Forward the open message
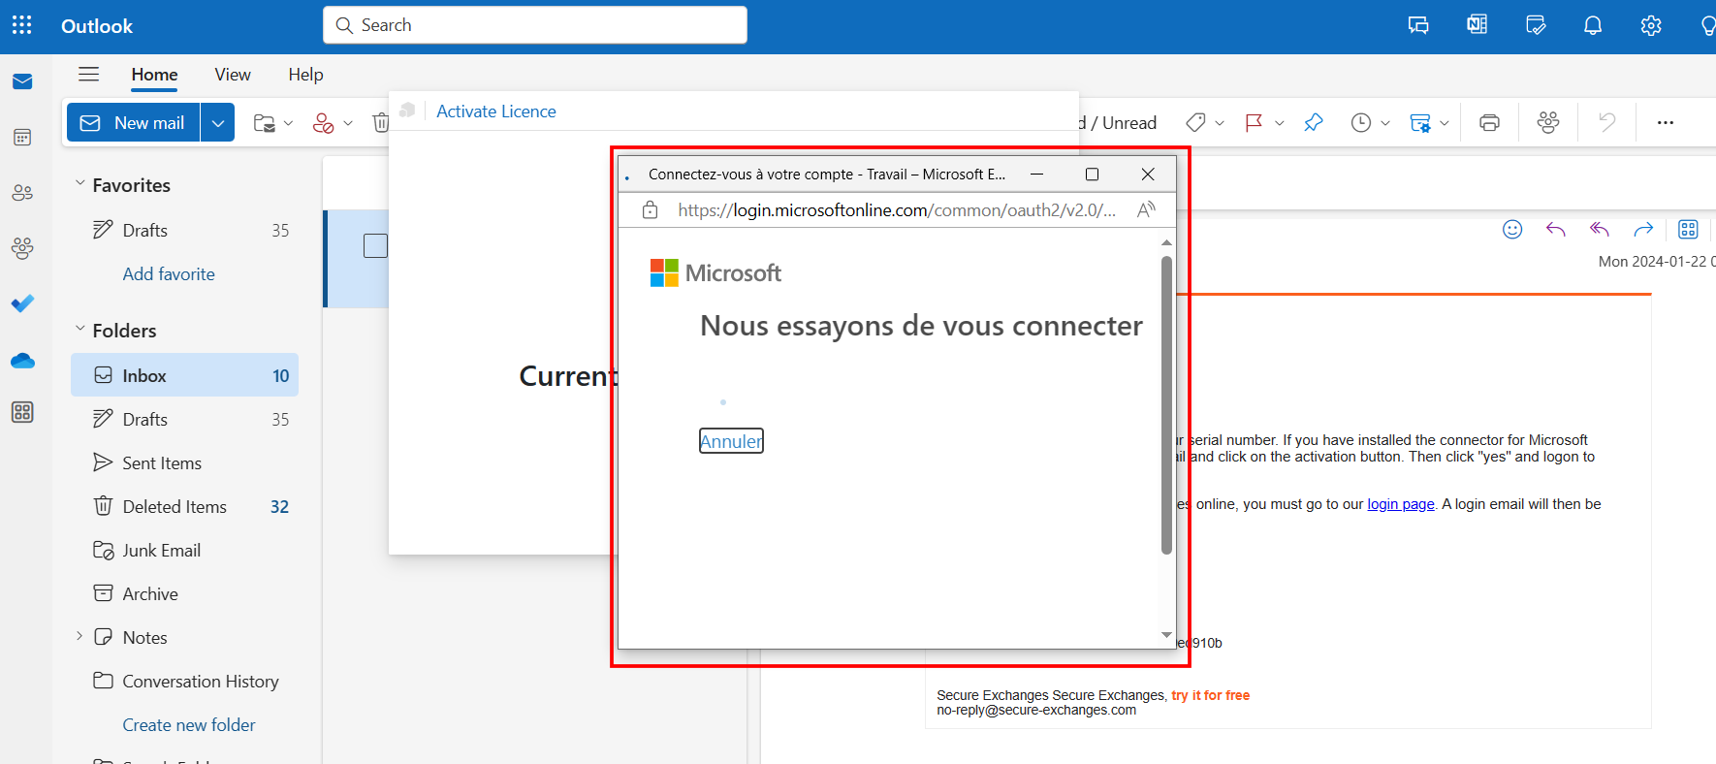Screen dimensions: 1716x764 coord(1643,229)
